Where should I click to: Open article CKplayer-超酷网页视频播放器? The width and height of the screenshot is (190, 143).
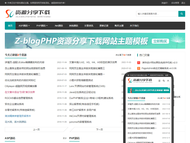click(x=21, y=86)
